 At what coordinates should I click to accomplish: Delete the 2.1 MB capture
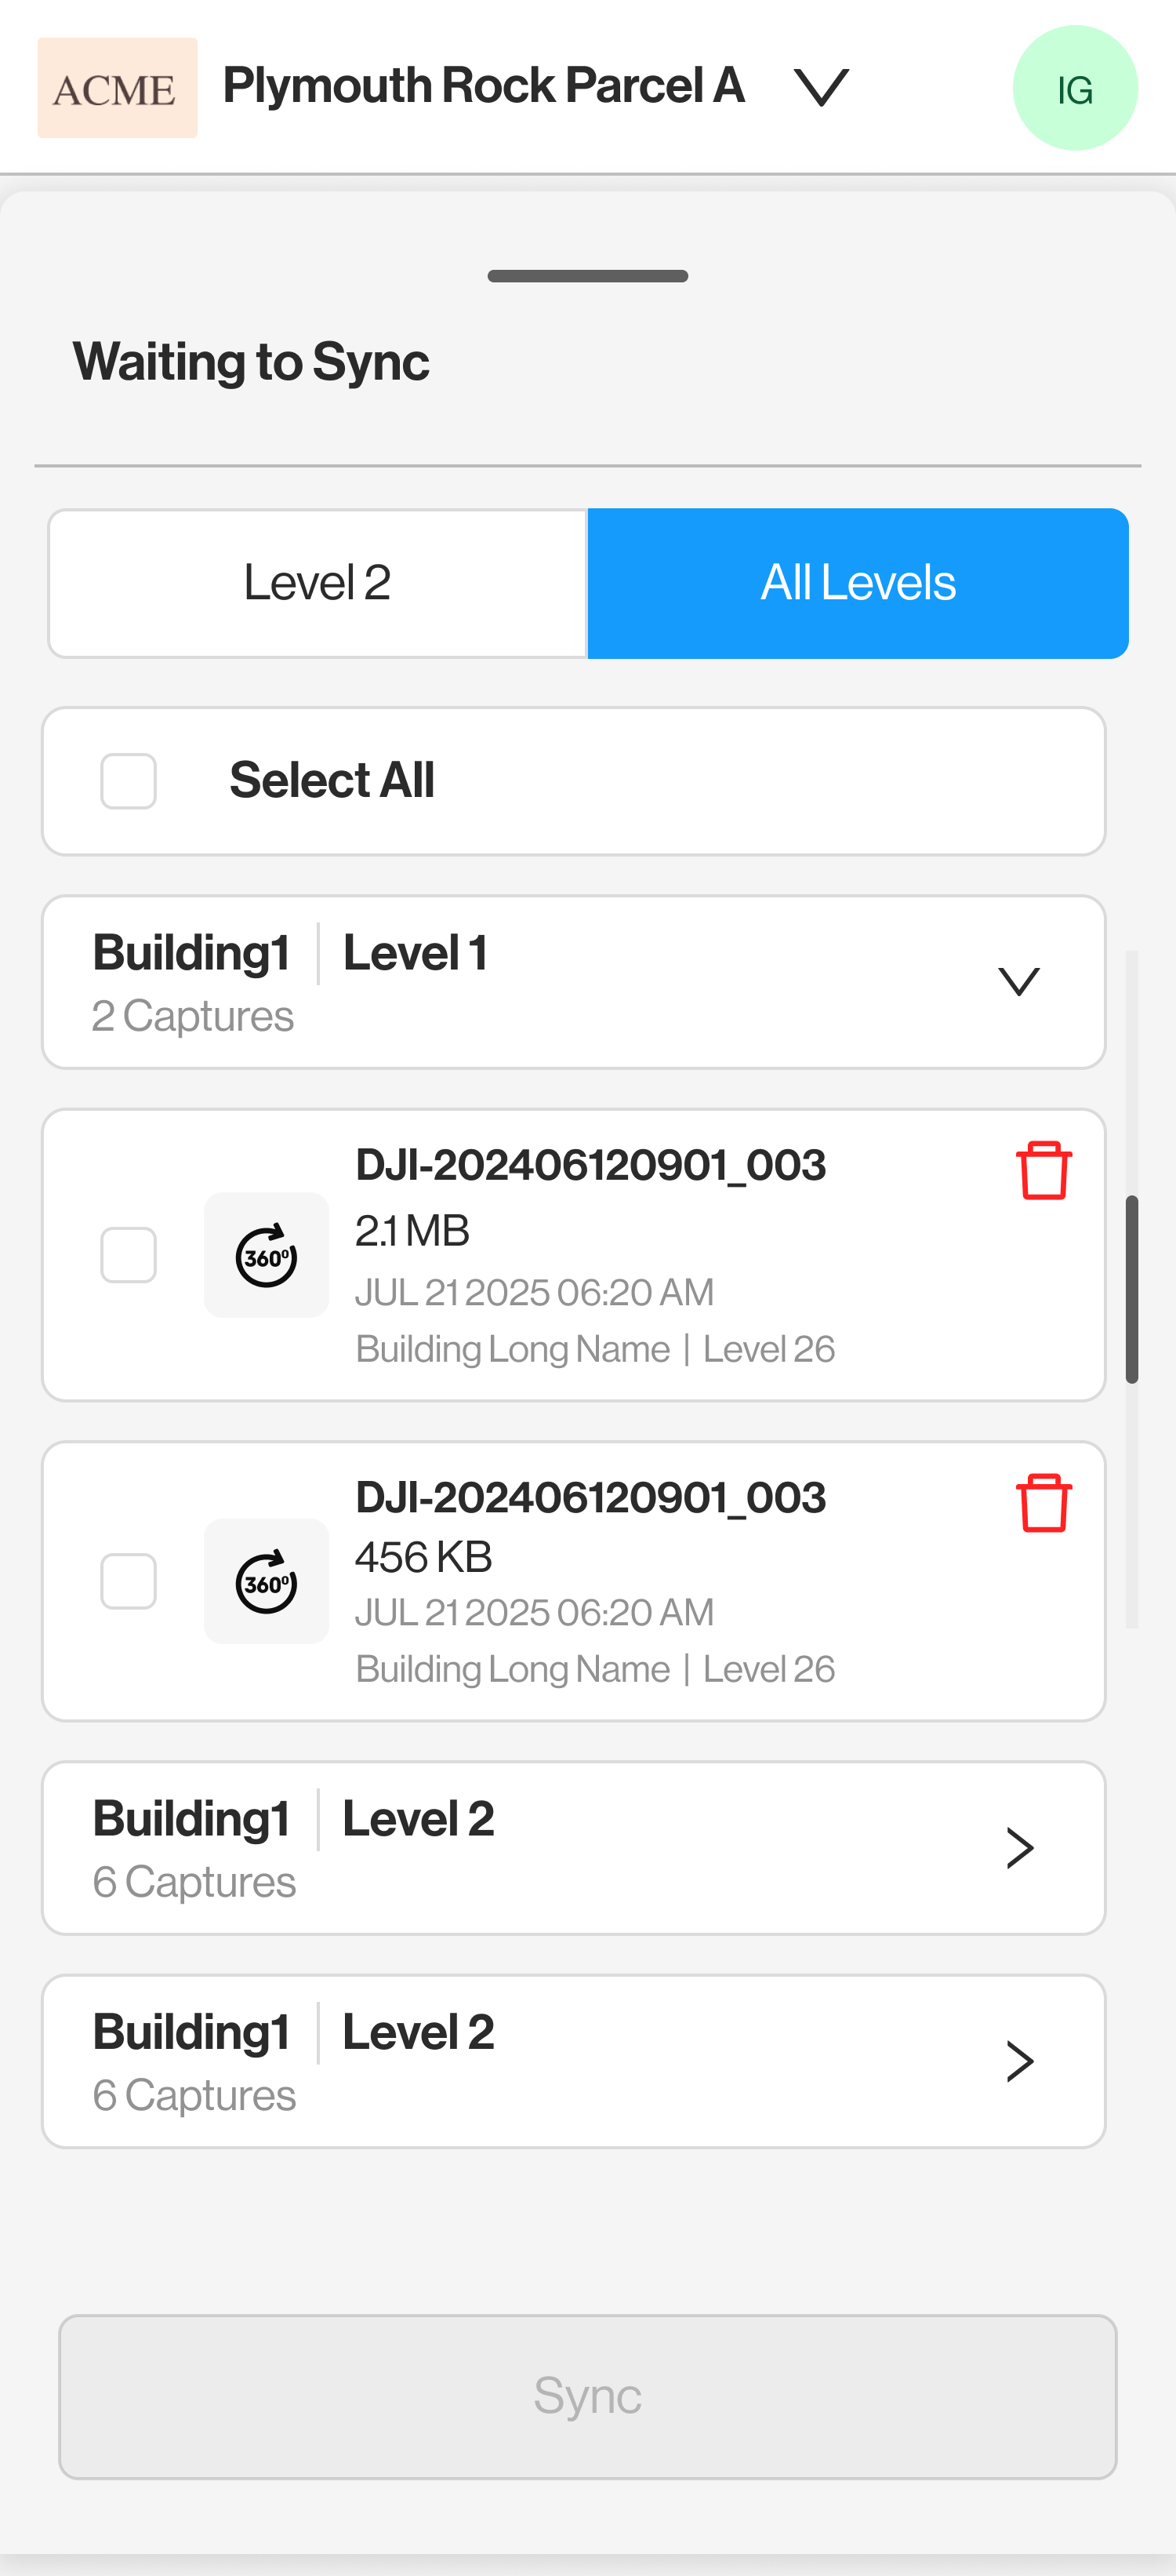1044,1169
